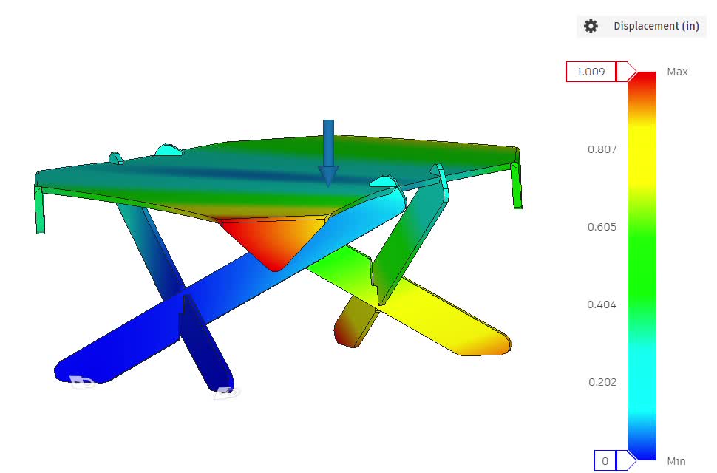Select the blue downward load arrow

click(x=328, y=153)
